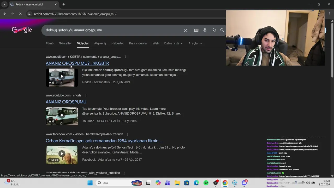This screenshot has height=188, width=334.
Task: Open Microsoft Teams from the taskbar
Action: coord(168,183)
